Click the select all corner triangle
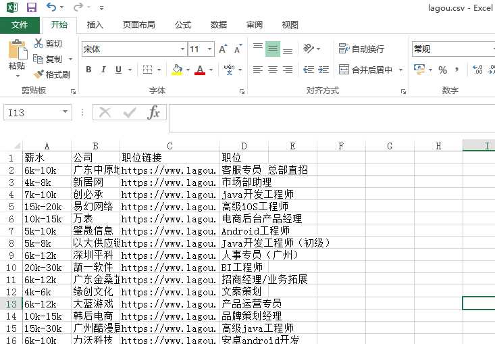 17,146
